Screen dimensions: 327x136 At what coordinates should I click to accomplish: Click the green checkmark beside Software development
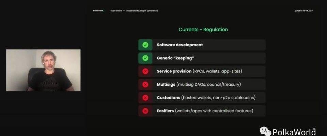click(x=145, y=45)
